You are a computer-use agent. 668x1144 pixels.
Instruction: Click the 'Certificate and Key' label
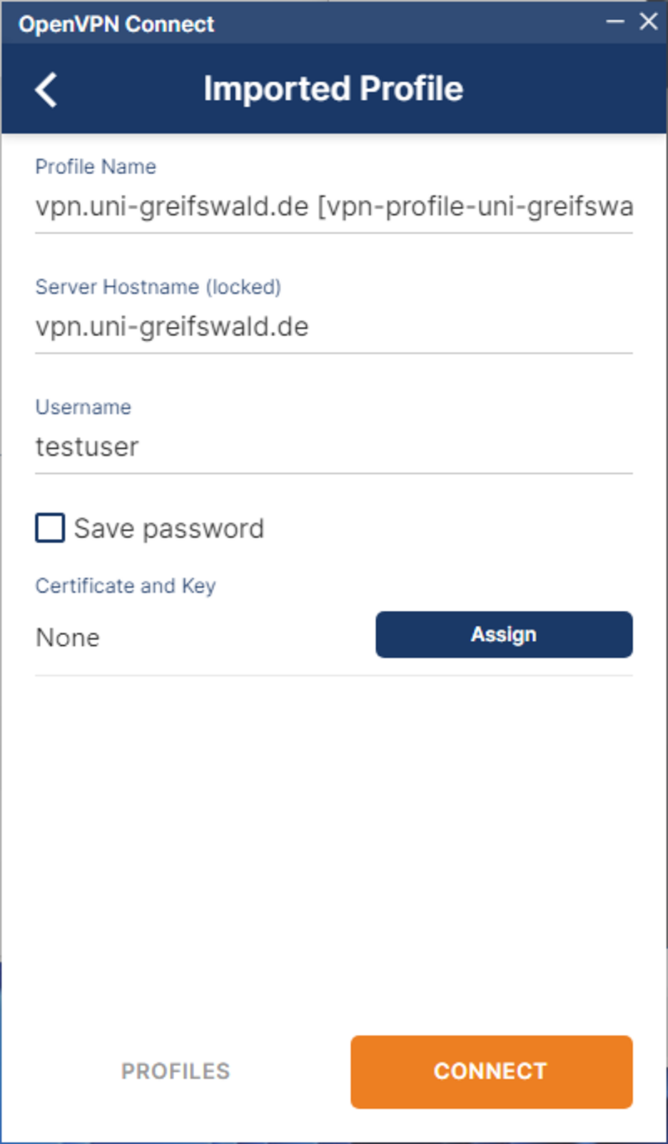(x=126, y=586)
